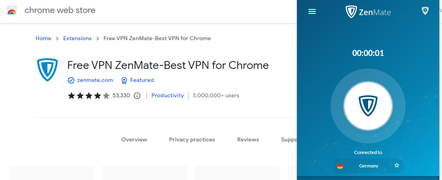Click the German flag icon
The width and height of the screenshot is (442, 180).
pyautogui.click(x=340, y=166)
